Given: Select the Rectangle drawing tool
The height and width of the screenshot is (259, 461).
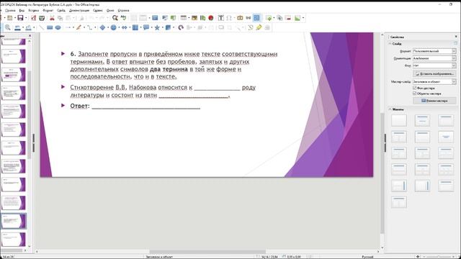Looking at the screenshot, I should point(50,27).
